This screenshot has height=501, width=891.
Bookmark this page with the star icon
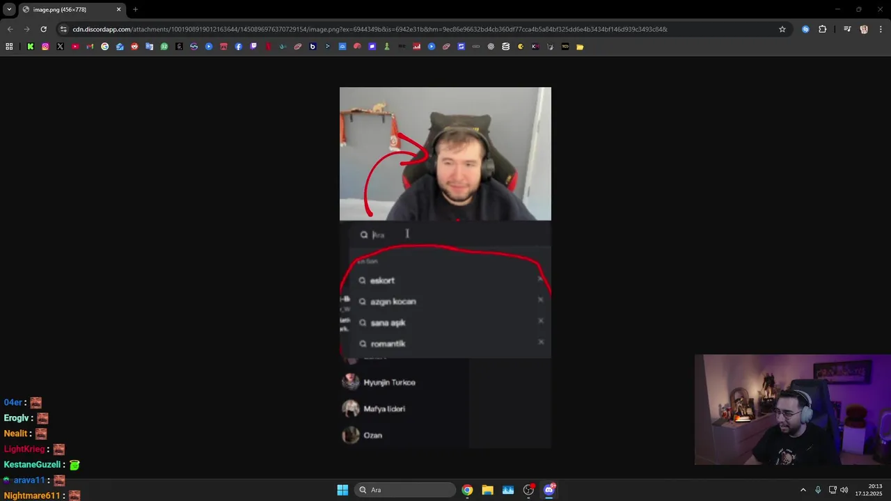click(x=782, y=29)
